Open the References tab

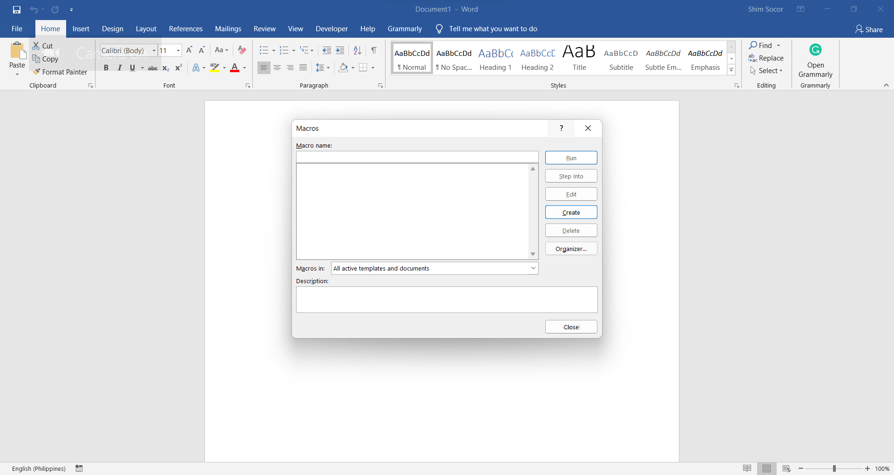[185, 29]
